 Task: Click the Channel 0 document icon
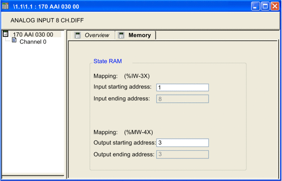click(x=14, y=40)
